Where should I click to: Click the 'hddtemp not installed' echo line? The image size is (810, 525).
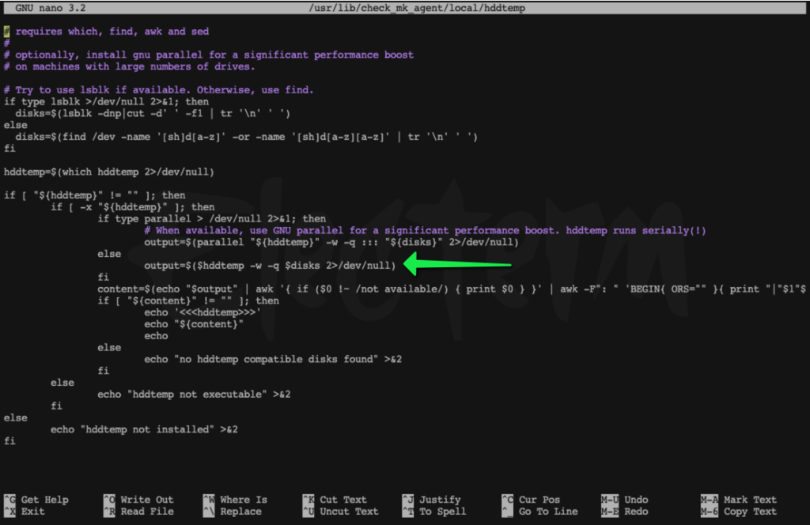tap(144, 429)
